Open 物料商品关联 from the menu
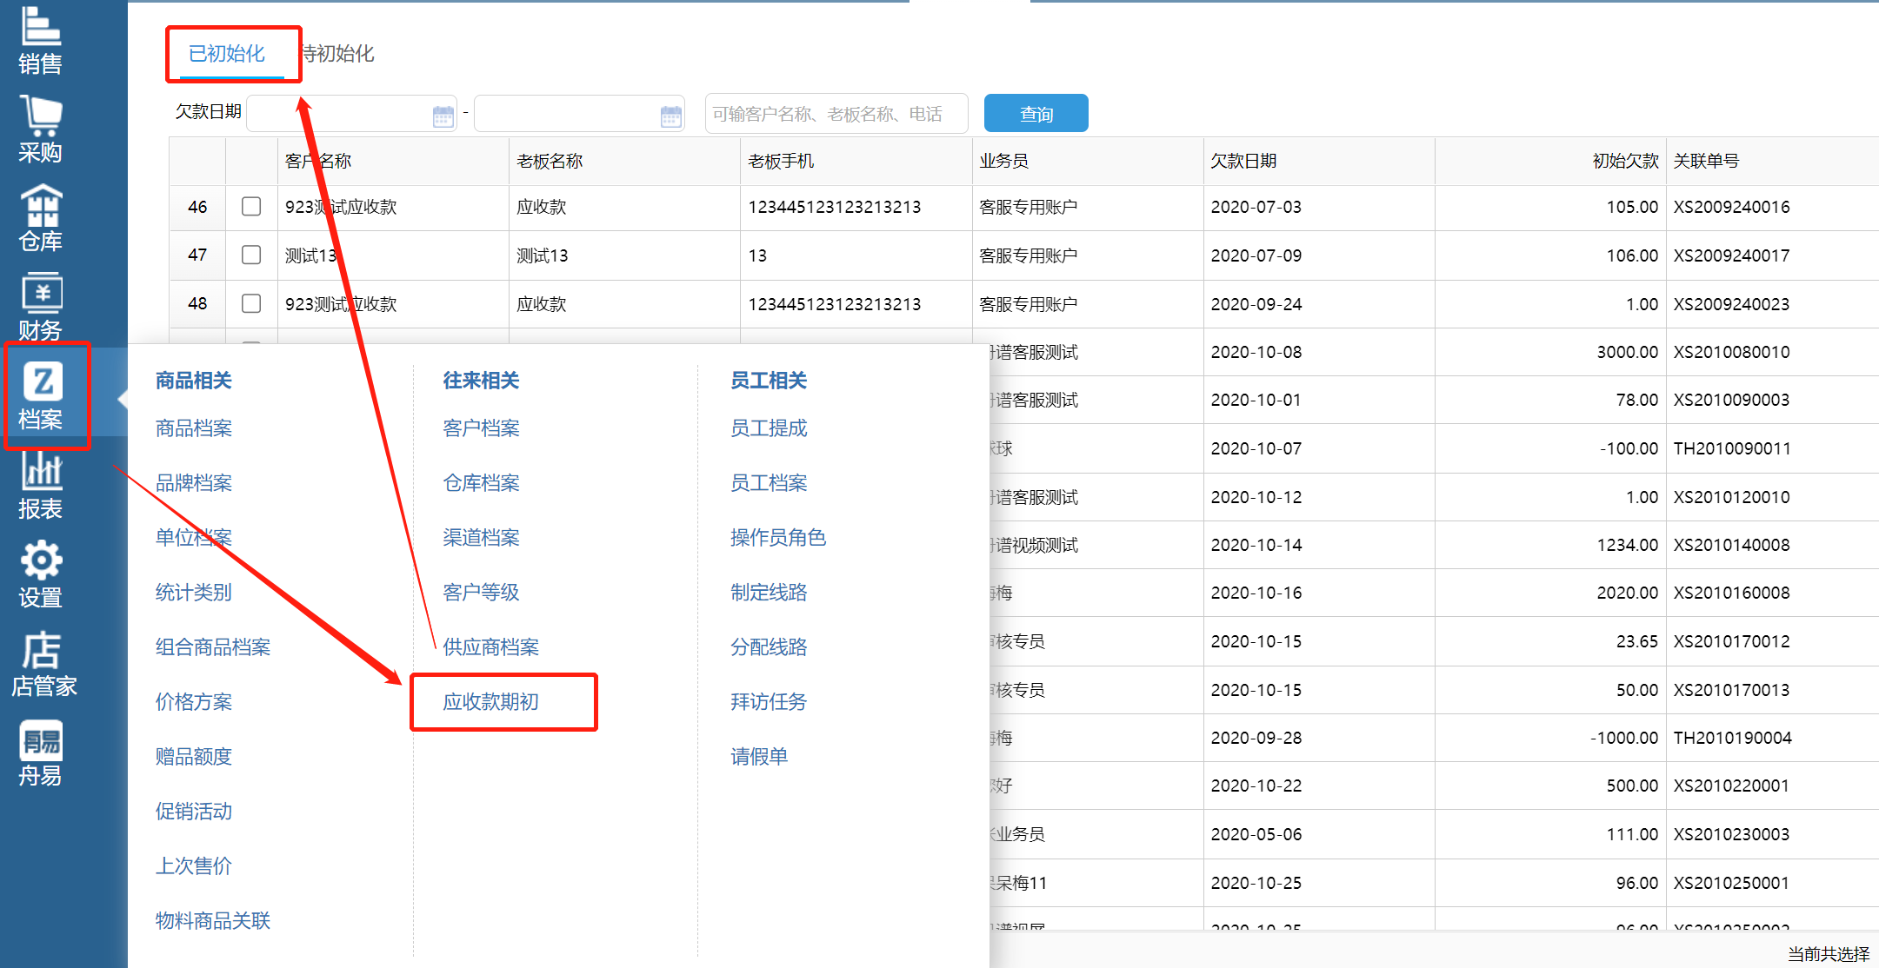 [x=213, y=921]
